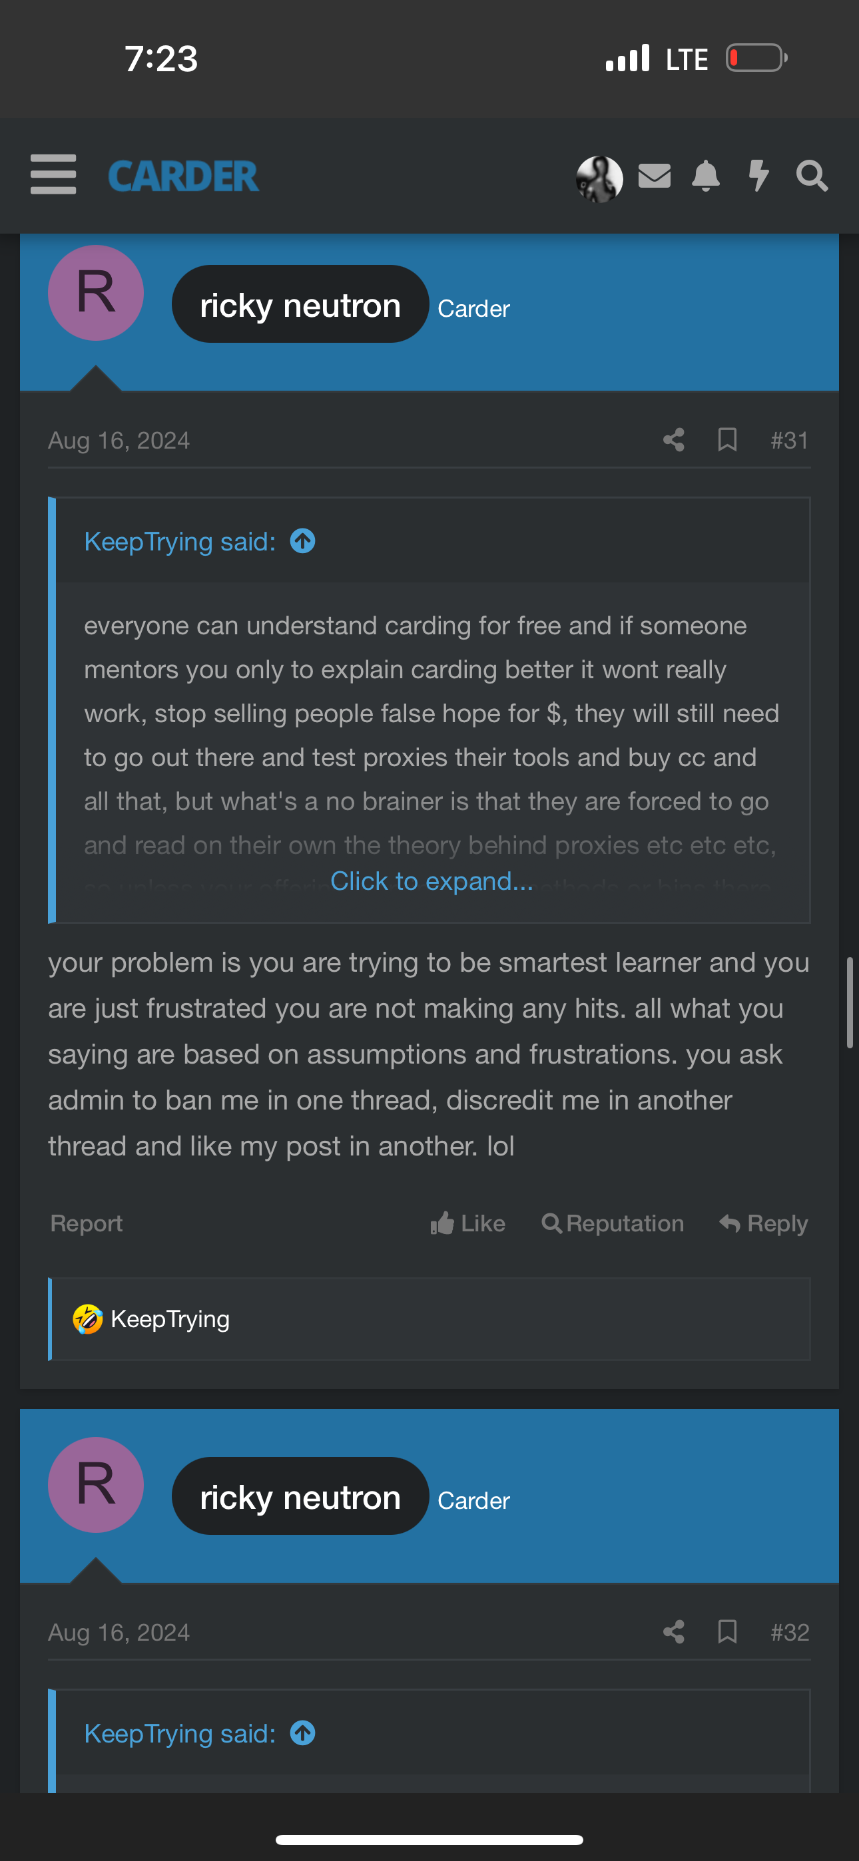This screenshot has height=1861, width=859.
Task: Open the hamburger navigation menu
Action: click(53, 175)
